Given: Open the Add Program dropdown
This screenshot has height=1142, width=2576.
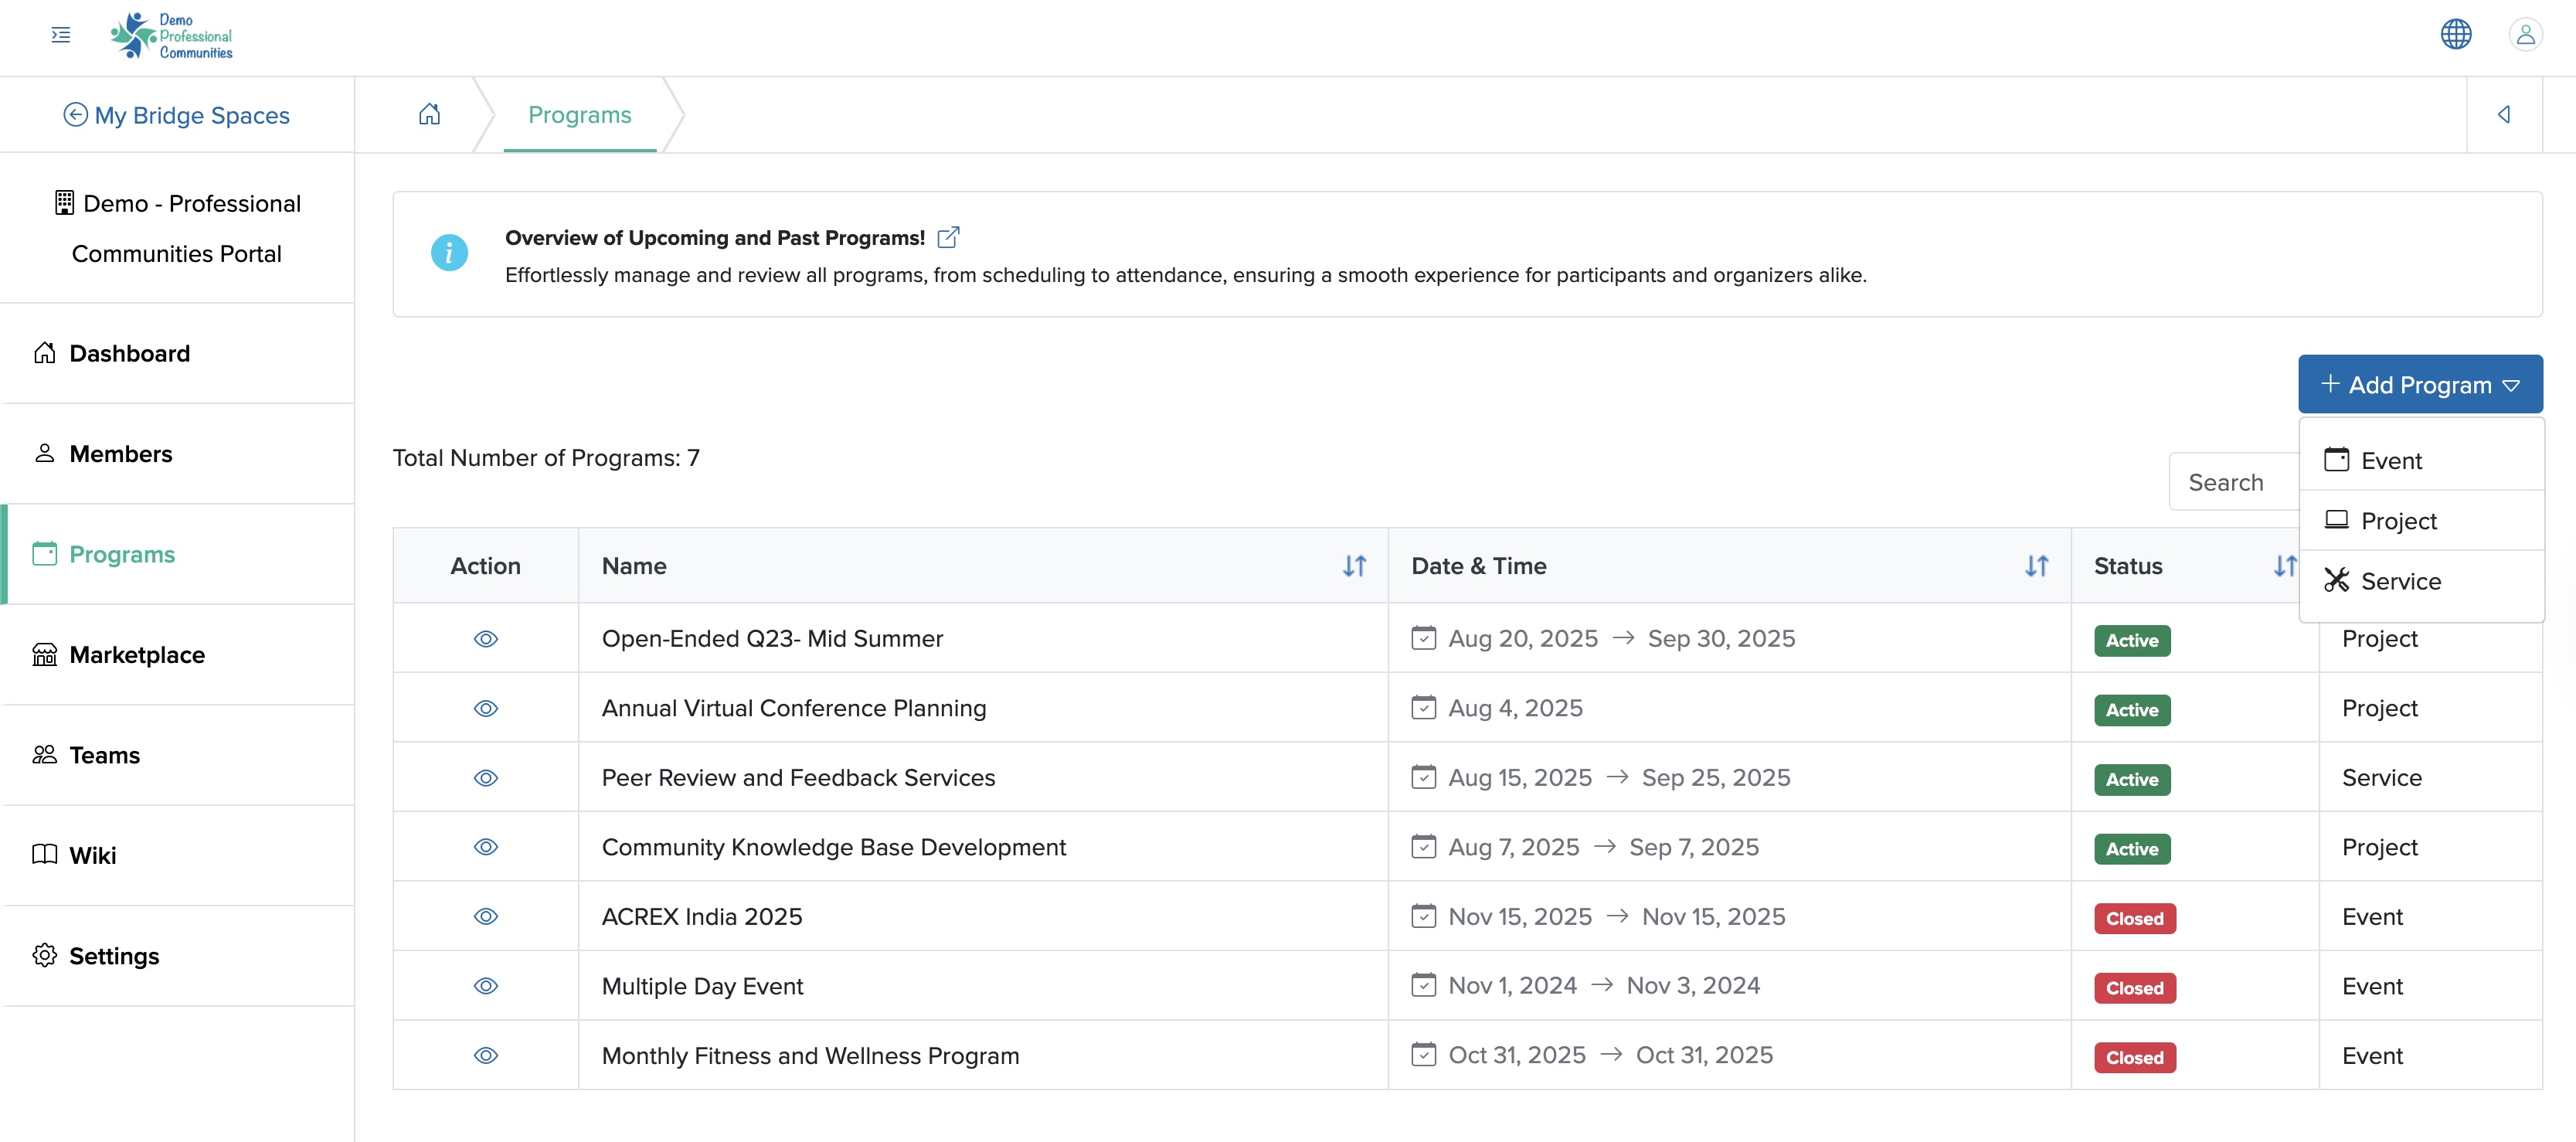Looking at the screenshot, I should (x=2419, y=384).
